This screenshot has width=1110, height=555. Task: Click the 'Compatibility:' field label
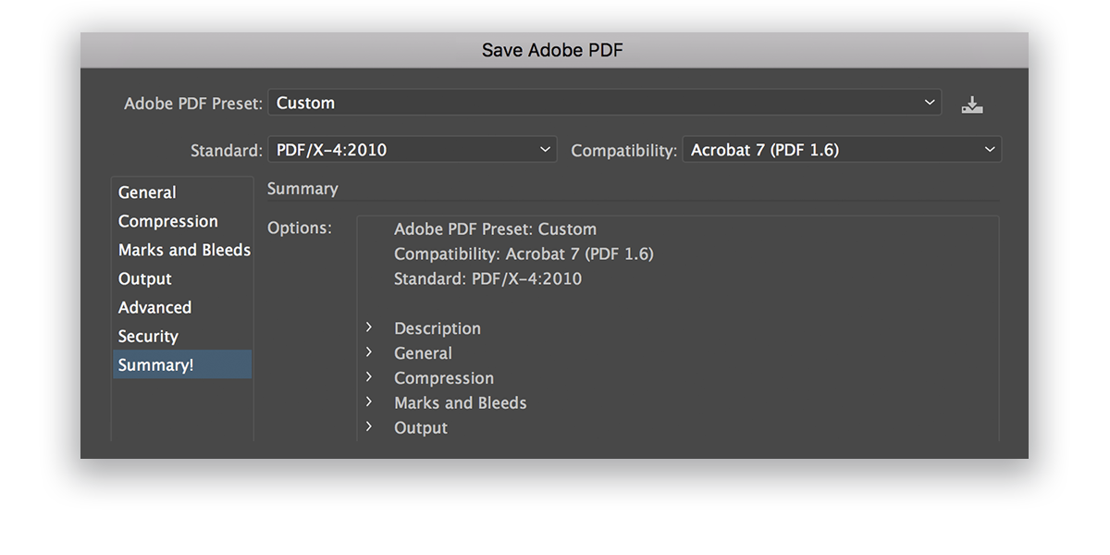point(624,151)
